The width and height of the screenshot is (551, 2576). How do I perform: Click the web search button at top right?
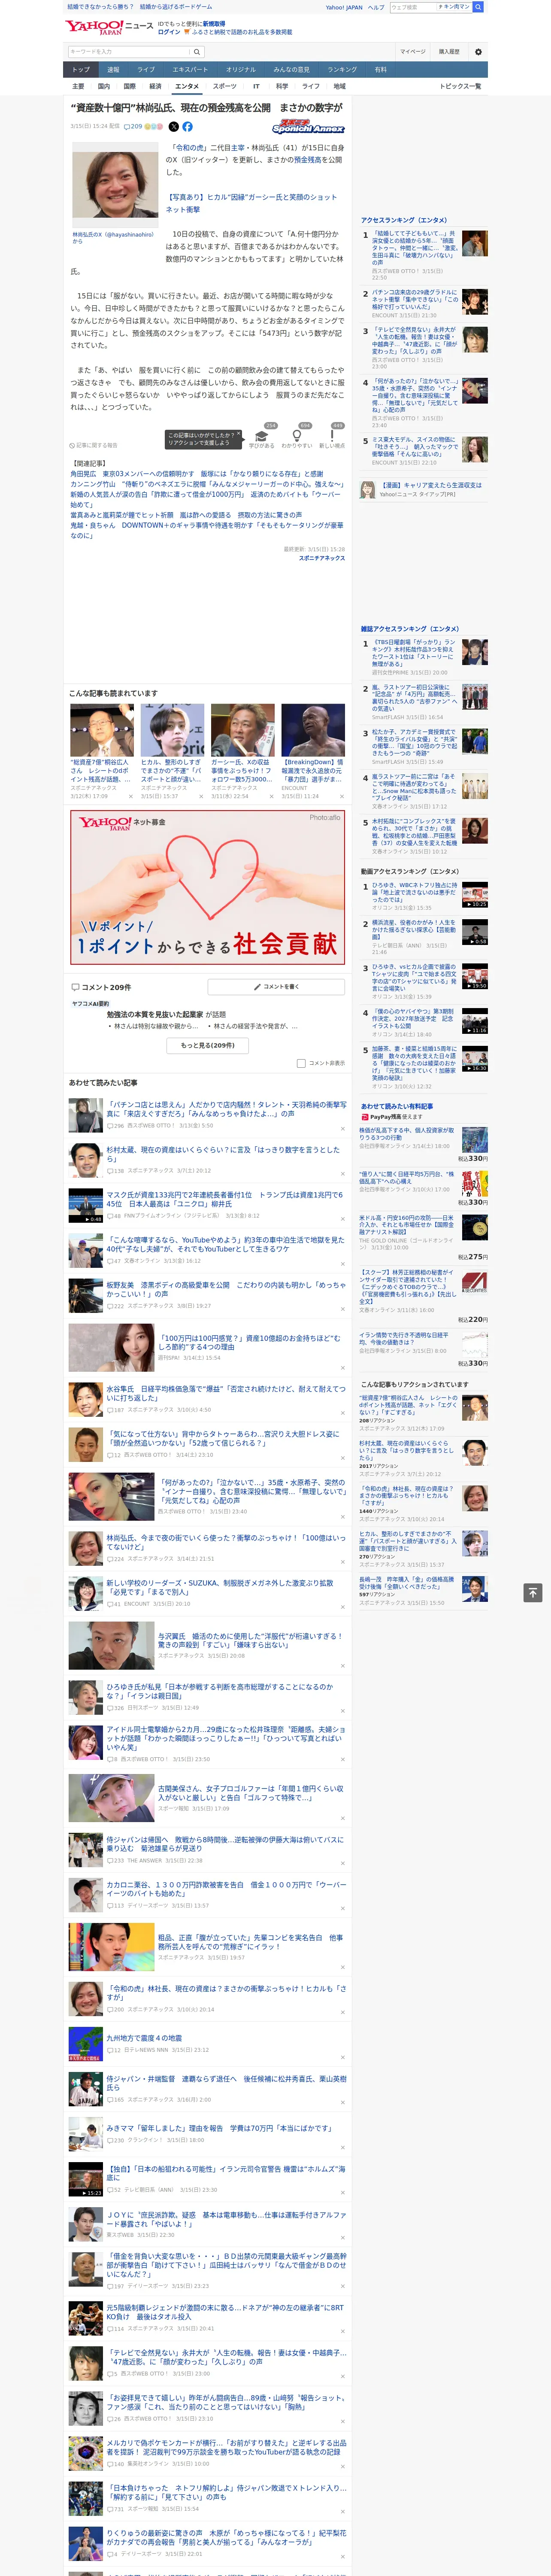click(x=478, y=7)
